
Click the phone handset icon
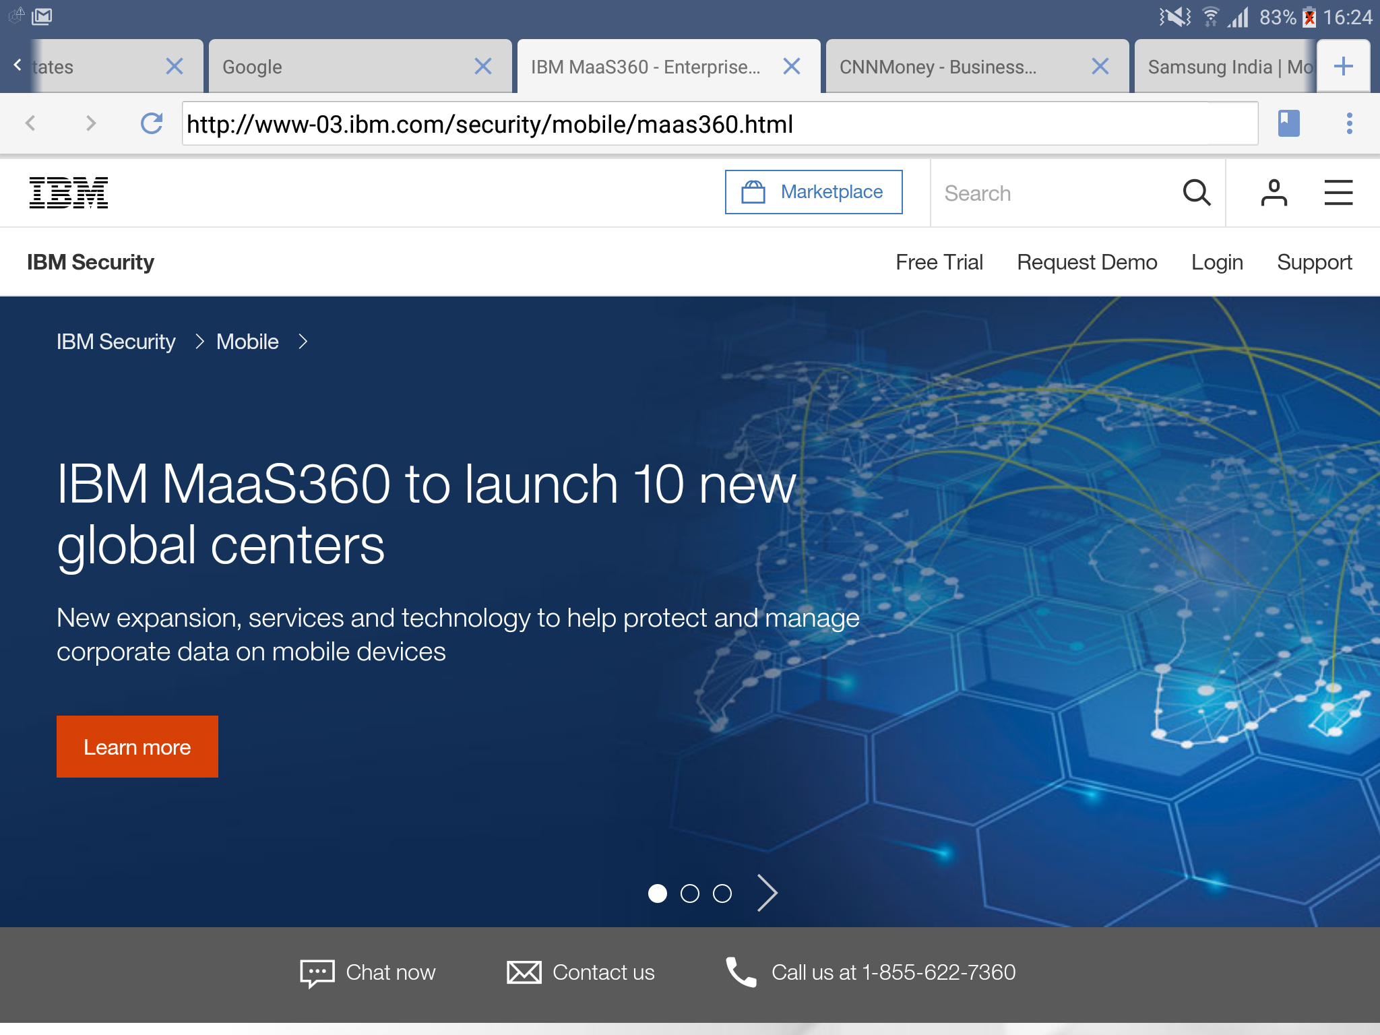point(741,972)
